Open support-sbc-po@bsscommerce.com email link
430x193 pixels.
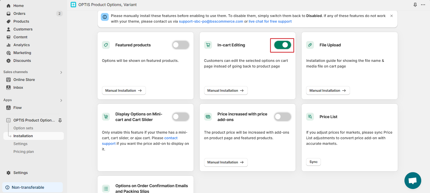pos(211,22)
